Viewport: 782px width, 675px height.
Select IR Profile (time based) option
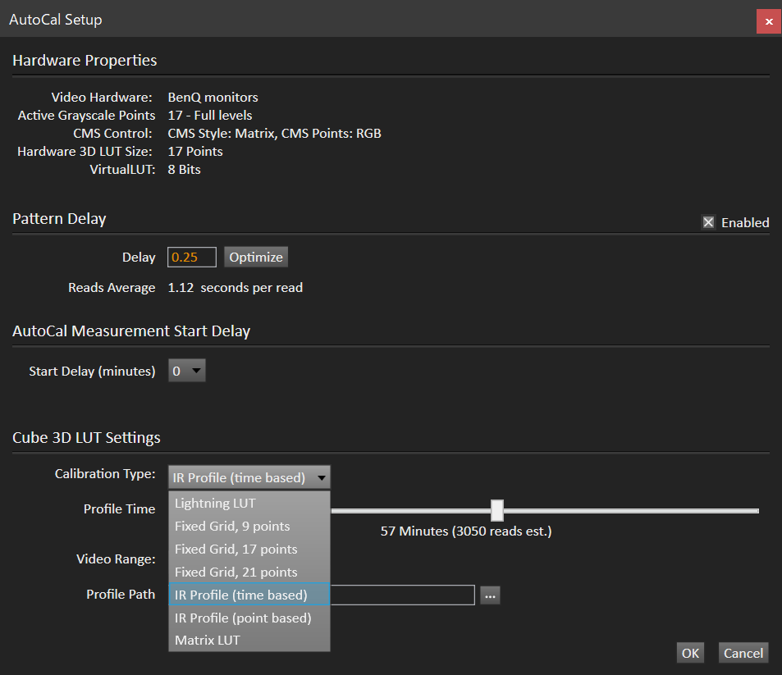pos(249,595)
